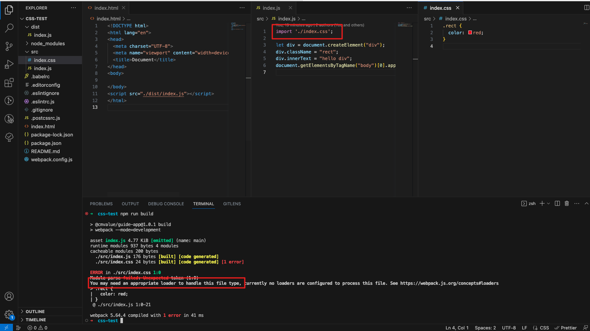Image resolution: width=590 pixels, height=331 pixels.
Task: Open the Search view in activity bar
Action: pyautogui.click(x=9, y=28)
